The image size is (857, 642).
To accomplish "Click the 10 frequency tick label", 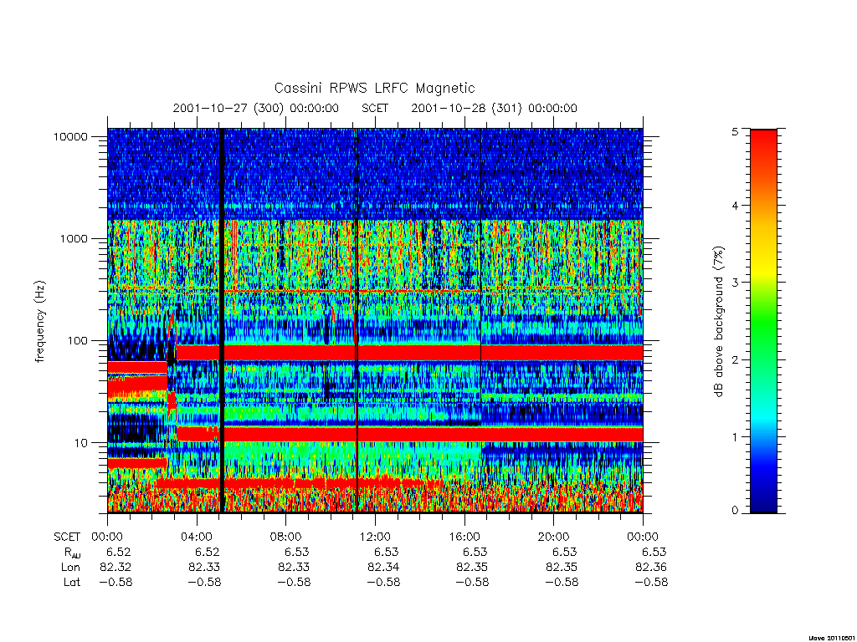I will pos(81,443).
